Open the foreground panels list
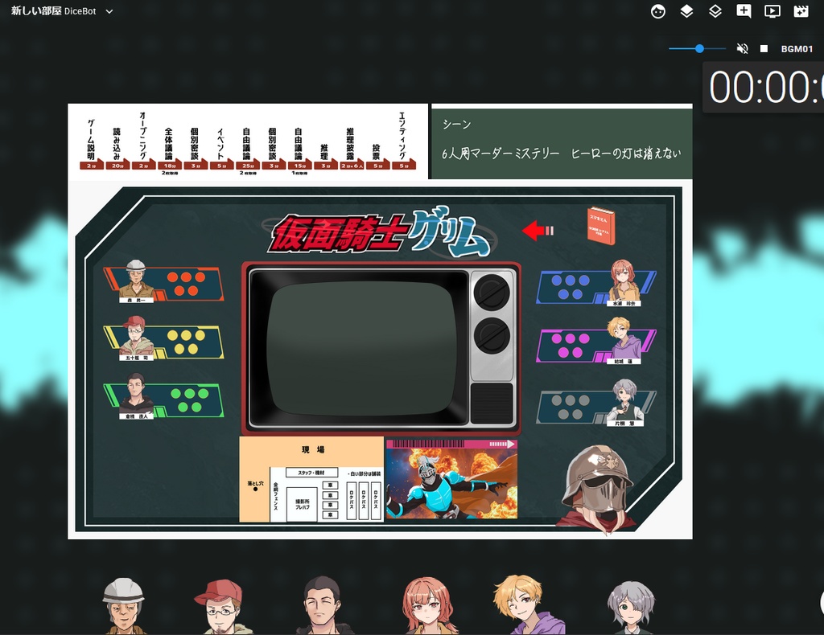The height and width of the screenshot is (635, 824). click(x=686, y=11)
